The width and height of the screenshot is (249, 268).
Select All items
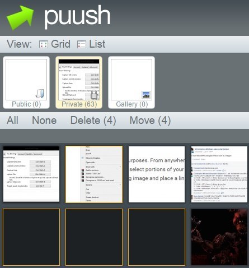12,121
